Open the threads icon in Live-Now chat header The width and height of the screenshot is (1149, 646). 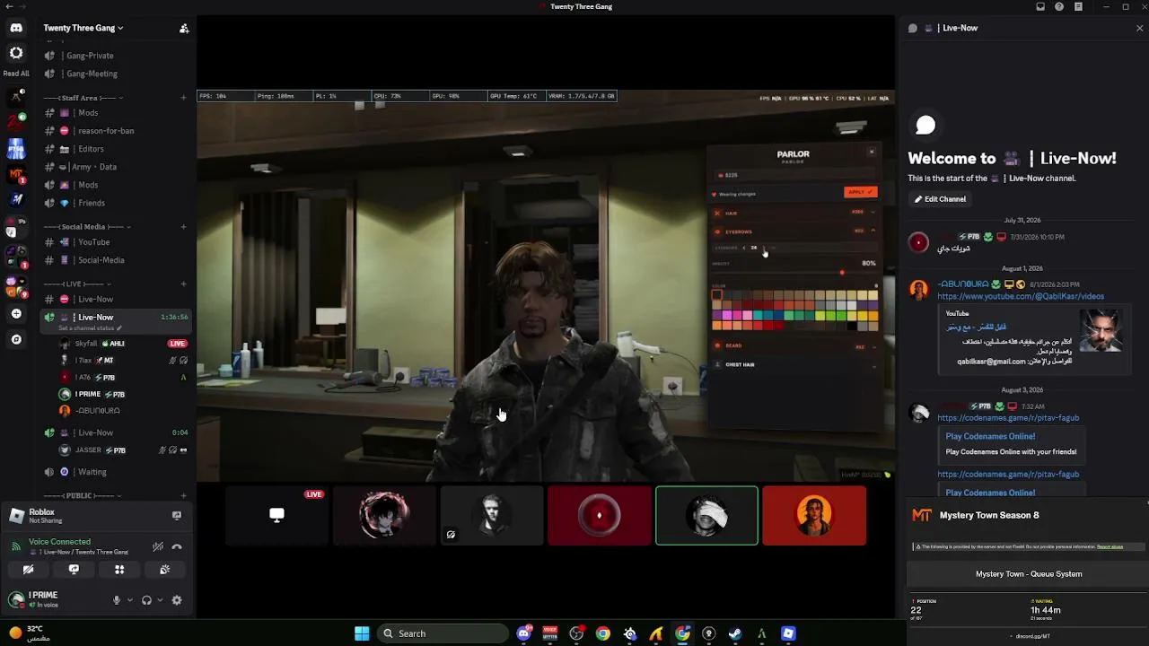point(913,28)
